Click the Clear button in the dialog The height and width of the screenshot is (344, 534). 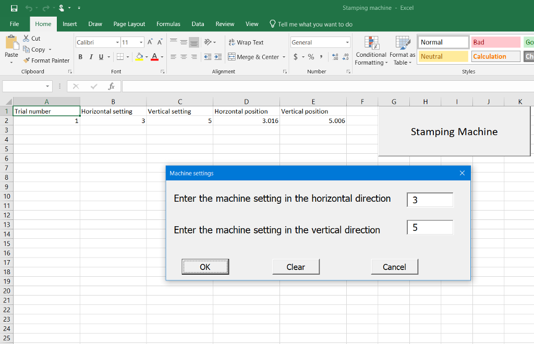pyautogui.click(x=296, y=266)
